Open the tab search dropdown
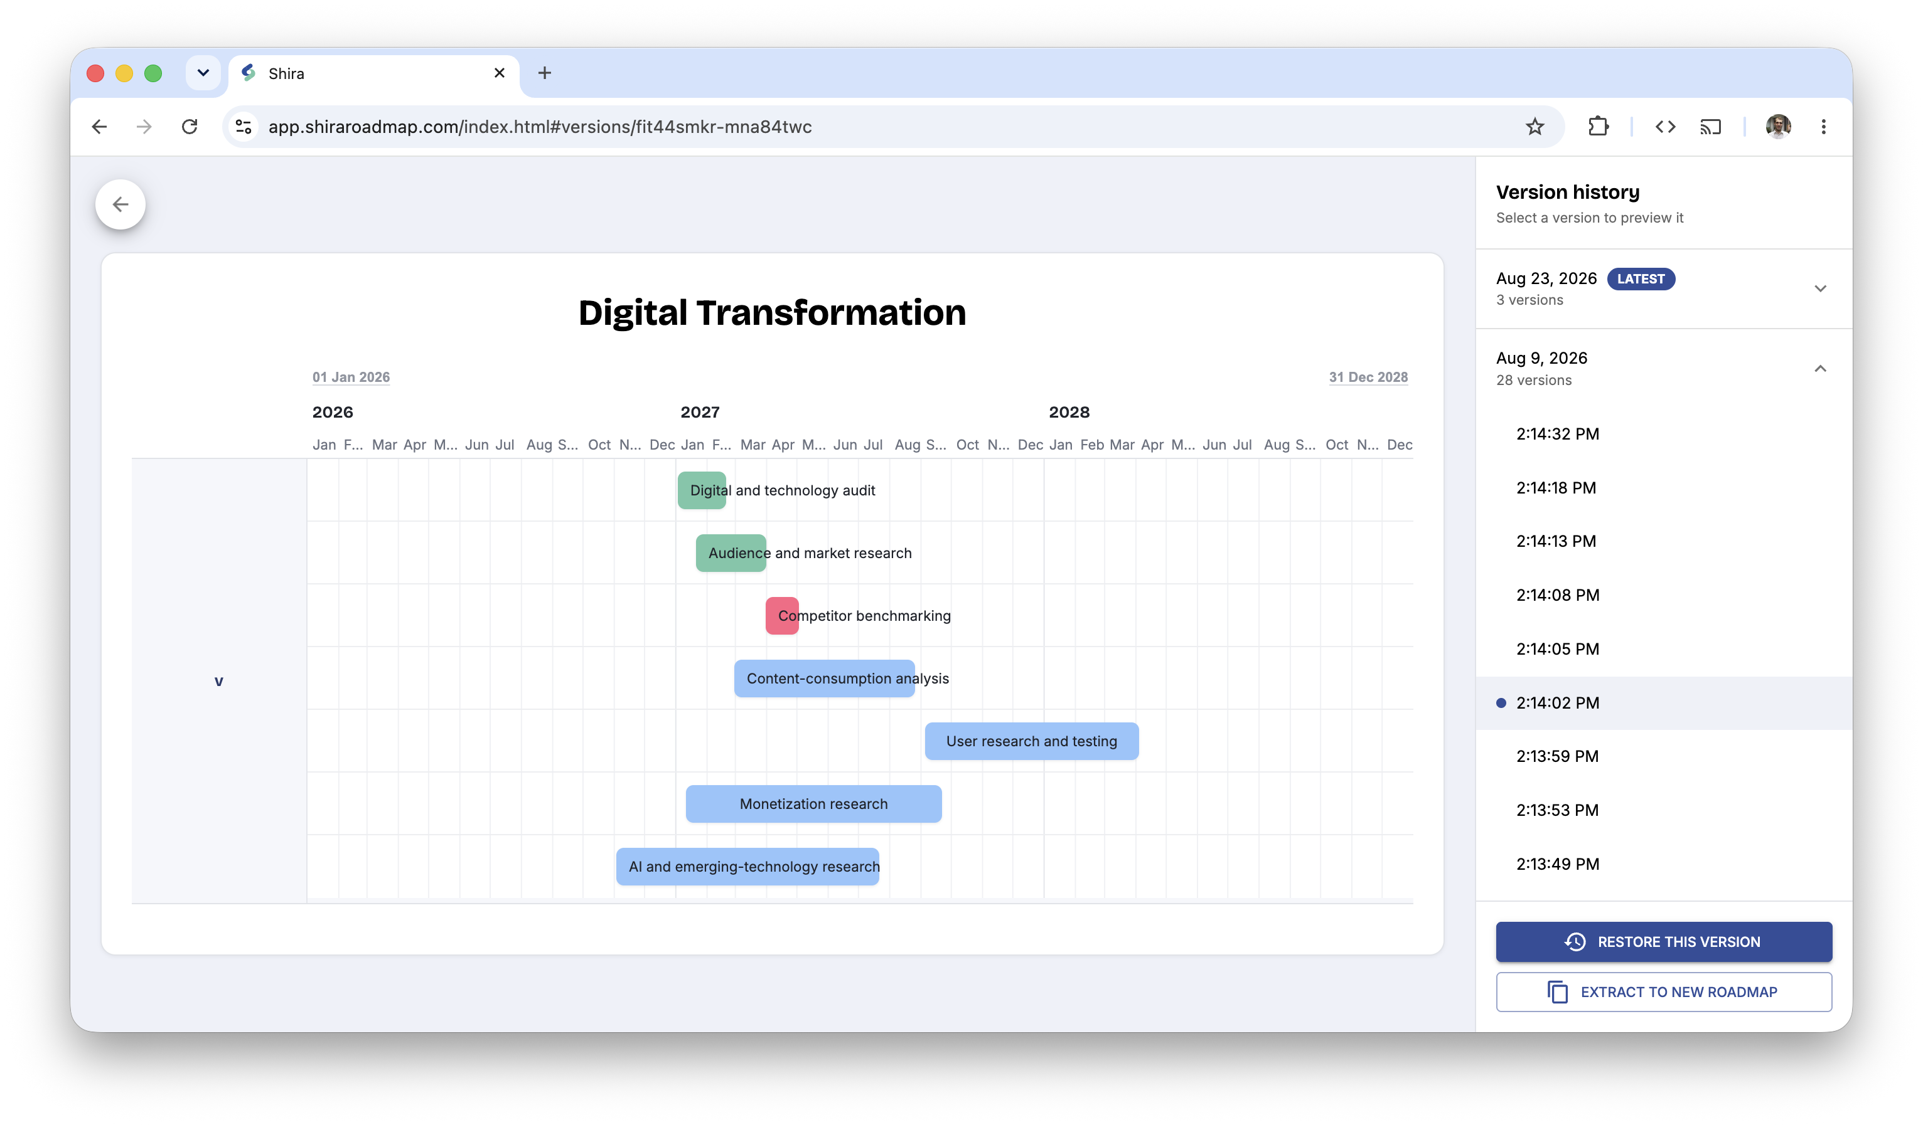 [203, 73]
